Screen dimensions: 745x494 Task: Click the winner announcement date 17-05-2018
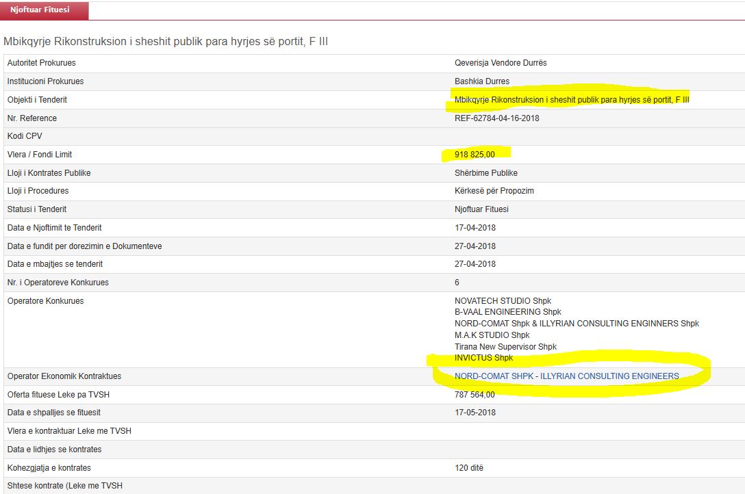(475, 413)
